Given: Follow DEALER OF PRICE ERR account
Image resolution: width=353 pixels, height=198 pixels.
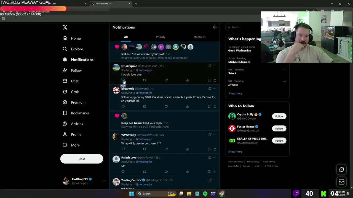Looking at the screenshot, I should (x=279, y=141).
